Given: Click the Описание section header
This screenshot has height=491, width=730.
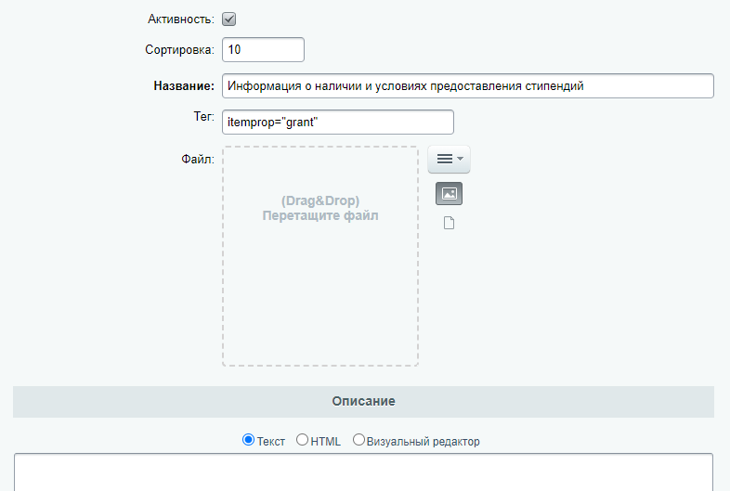Looking at the screenshot, I should 363,401.
